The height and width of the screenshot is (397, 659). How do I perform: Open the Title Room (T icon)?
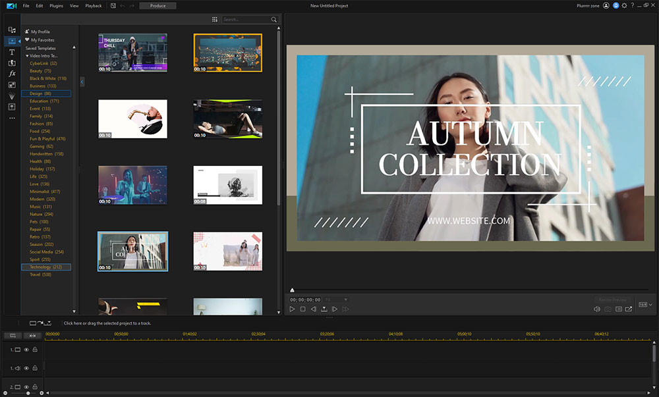tap(11, 52)
